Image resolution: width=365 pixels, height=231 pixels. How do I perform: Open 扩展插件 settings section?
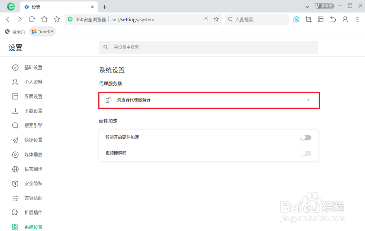(x=27, y=212)
